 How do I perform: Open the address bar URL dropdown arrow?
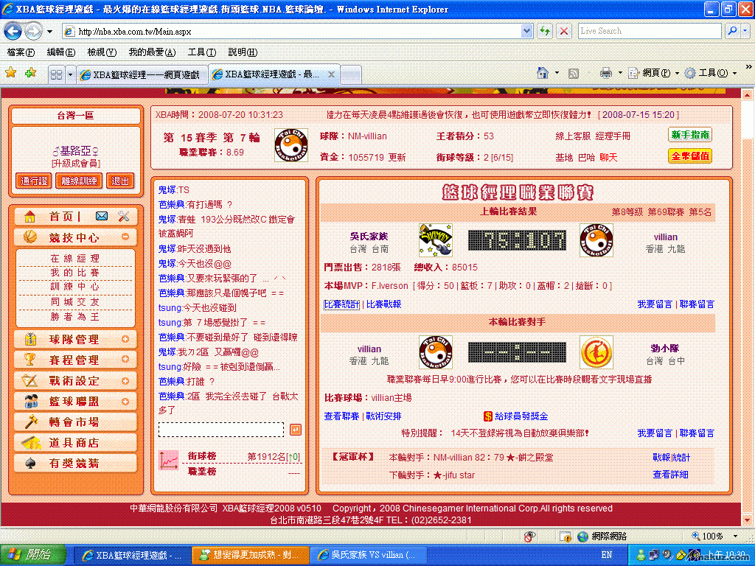tap(526, 31)
